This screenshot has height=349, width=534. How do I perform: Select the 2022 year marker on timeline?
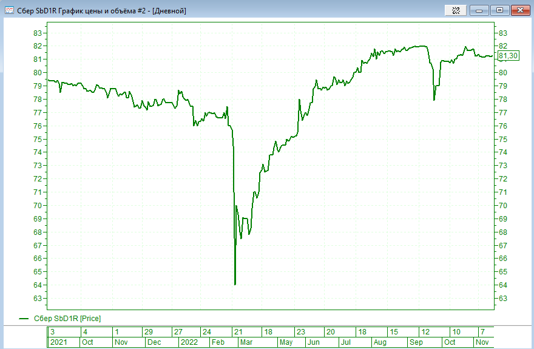[190, 342]
